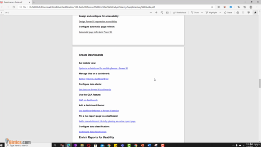Click the Enrich Reports for Usability heading
Image resolution: width=261 pixels, height=147 pixels.
tap(96, 137)
